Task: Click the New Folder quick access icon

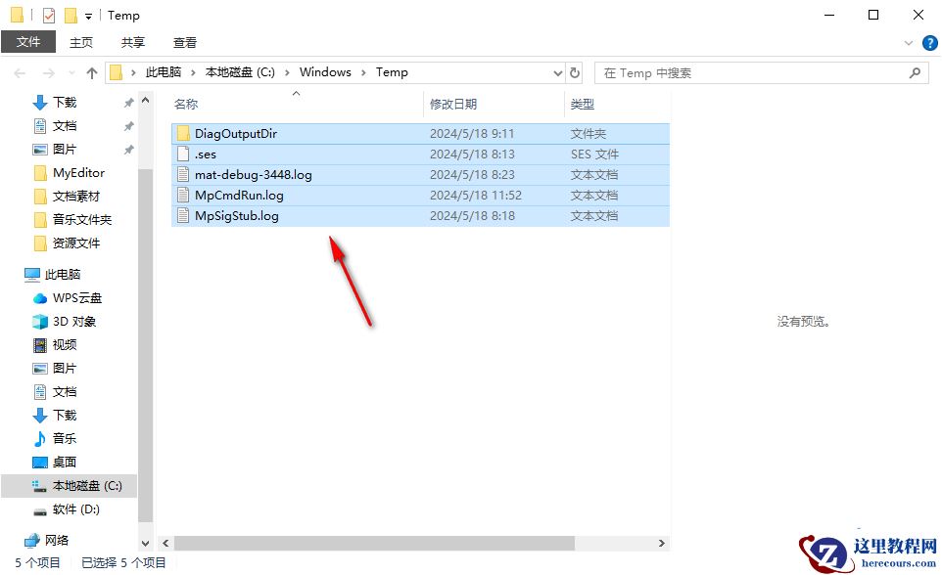Action: pyautogui.click(x=69, y=15)
